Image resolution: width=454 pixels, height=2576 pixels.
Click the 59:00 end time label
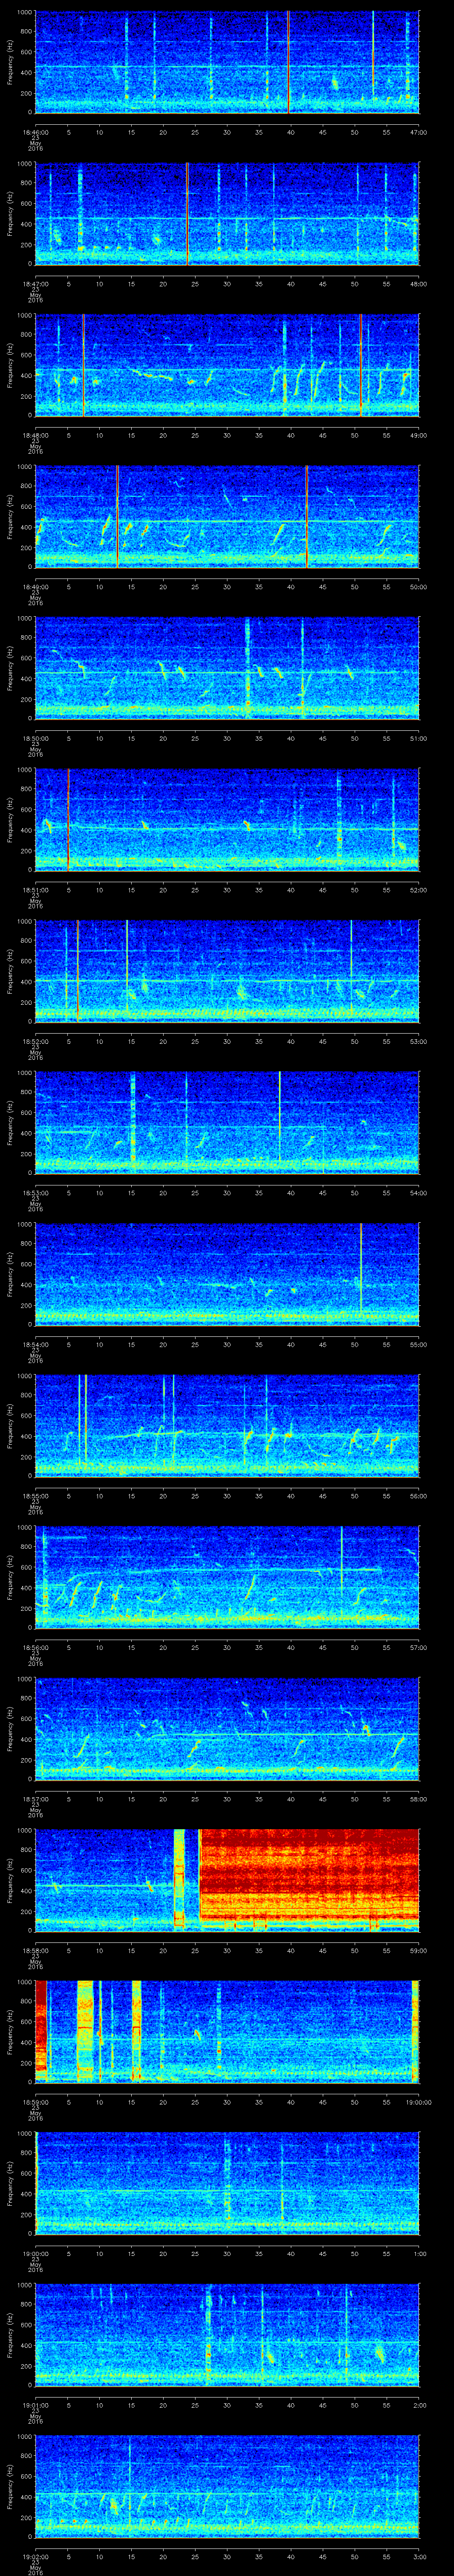tap(418, 1950)
